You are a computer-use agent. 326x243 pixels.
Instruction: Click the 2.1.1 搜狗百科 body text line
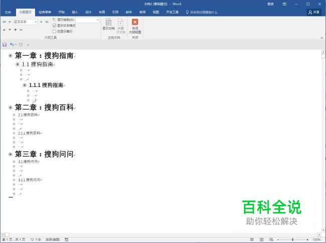(x=29, y=133)
